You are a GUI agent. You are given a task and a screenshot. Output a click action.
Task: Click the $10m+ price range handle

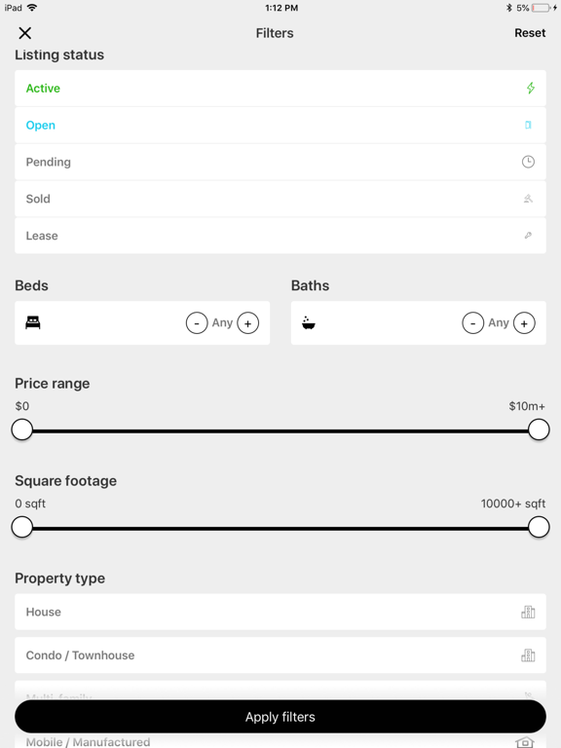pyautogui.click(x=539, y=430)
